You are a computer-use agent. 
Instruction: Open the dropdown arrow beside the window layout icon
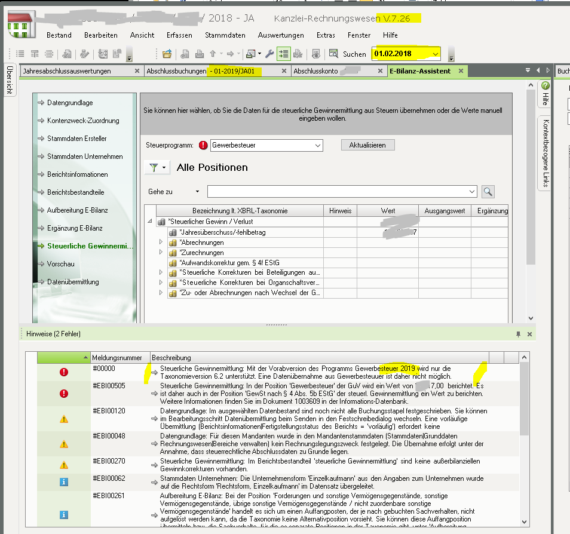coord(259,54)
